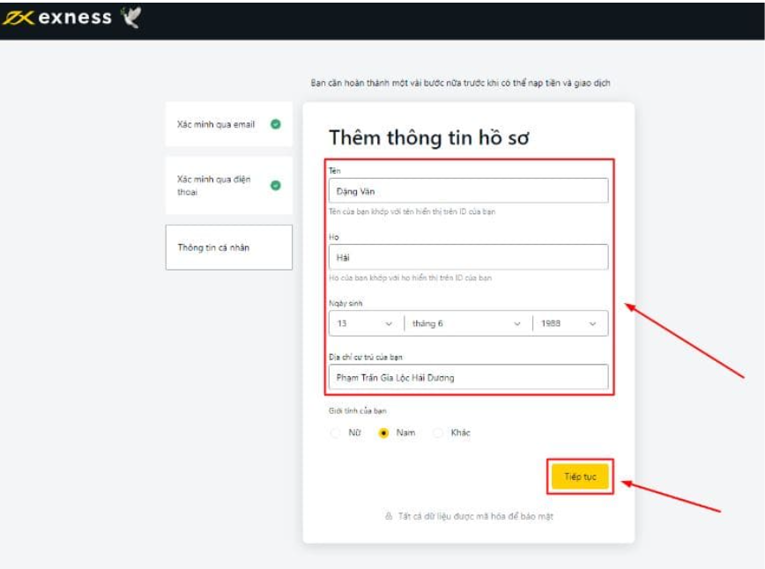Click the Địa chỉ cư trú address field
Image resolution: width=765 pixels, height=569 pixels.
(468, 377)
